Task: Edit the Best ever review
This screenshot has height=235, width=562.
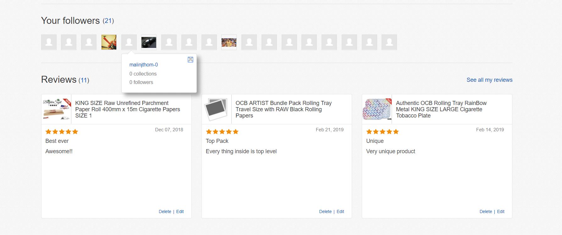Action: pos(180,211)
